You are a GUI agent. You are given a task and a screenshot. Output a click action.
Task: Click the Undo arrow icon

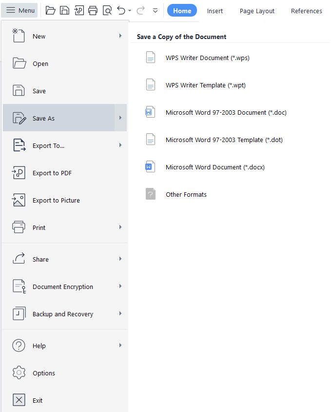[121, 11]
